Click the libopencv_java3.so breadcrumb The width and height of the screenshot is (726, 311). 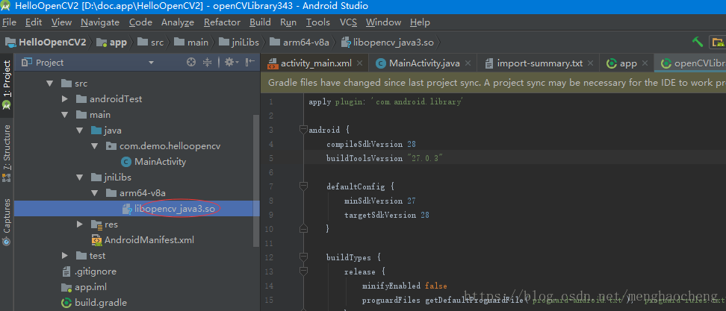[388, 42]
